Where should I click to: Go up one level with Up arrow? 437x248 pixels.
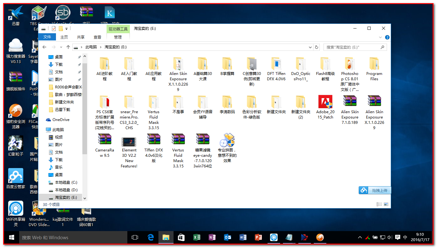coord(68,47)
